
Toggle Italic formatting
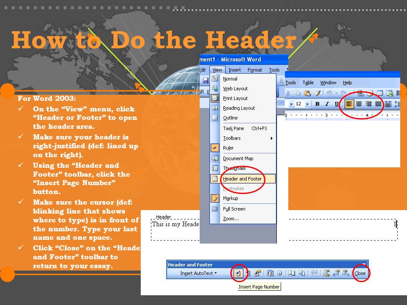[327, 104]
